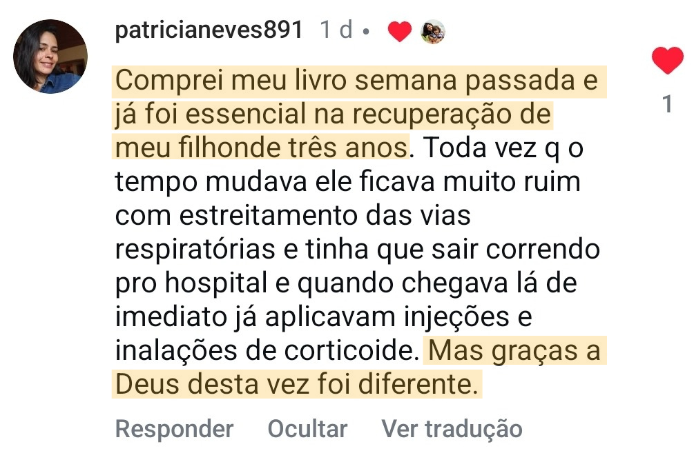
Task: Click highlighted line "Comprei meu livro semana passada"
Action: (x=356, y=81)
